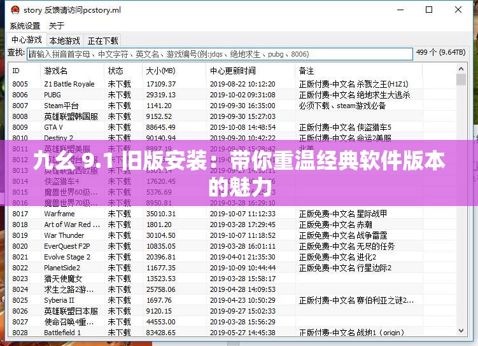Screen dimensions: 478x346
Task: Select the GTA V row
Action: point(232,127)
